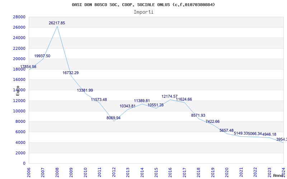Click the 5657.48 value label
This screenshot has height=179, width=287.
tap(227, 130)
